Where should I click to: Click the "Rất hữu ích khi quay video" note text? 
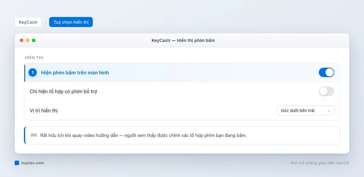tap(143, 135)
